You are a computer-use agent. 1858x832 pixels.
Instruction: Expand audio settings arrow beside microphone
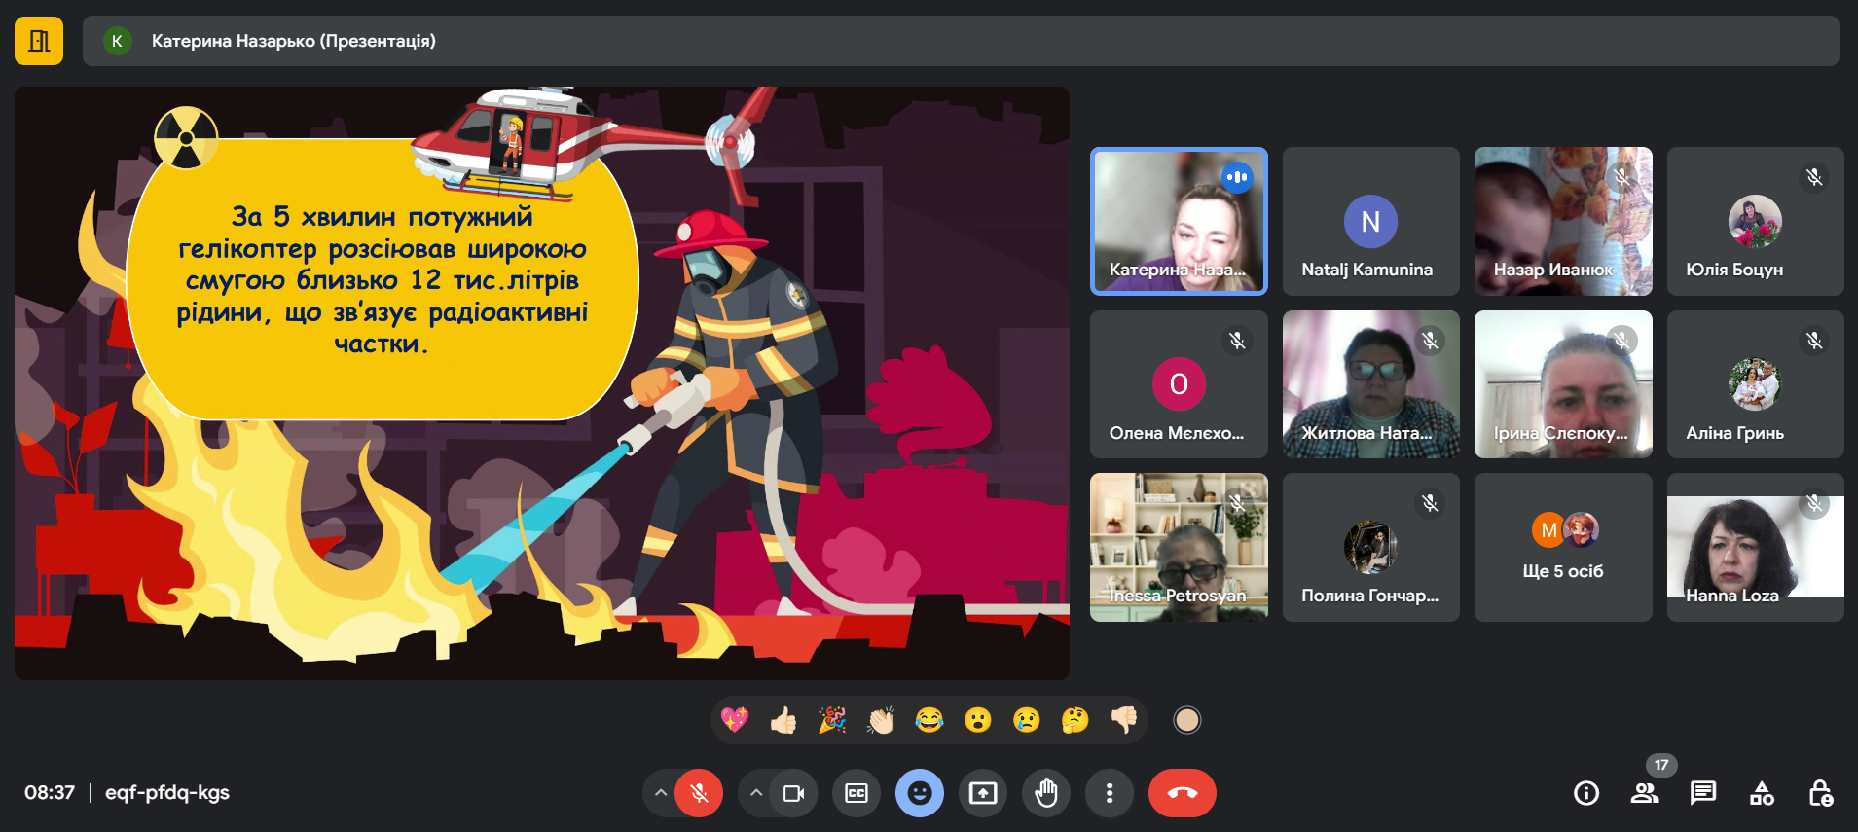pyautogui.click(x=661, y=793)
